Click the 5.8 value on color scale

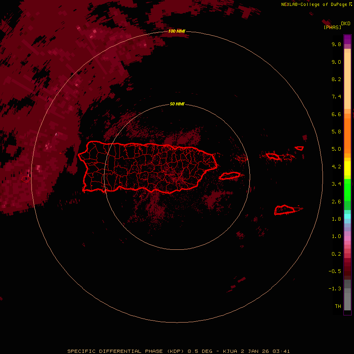[x=336, y=132]
